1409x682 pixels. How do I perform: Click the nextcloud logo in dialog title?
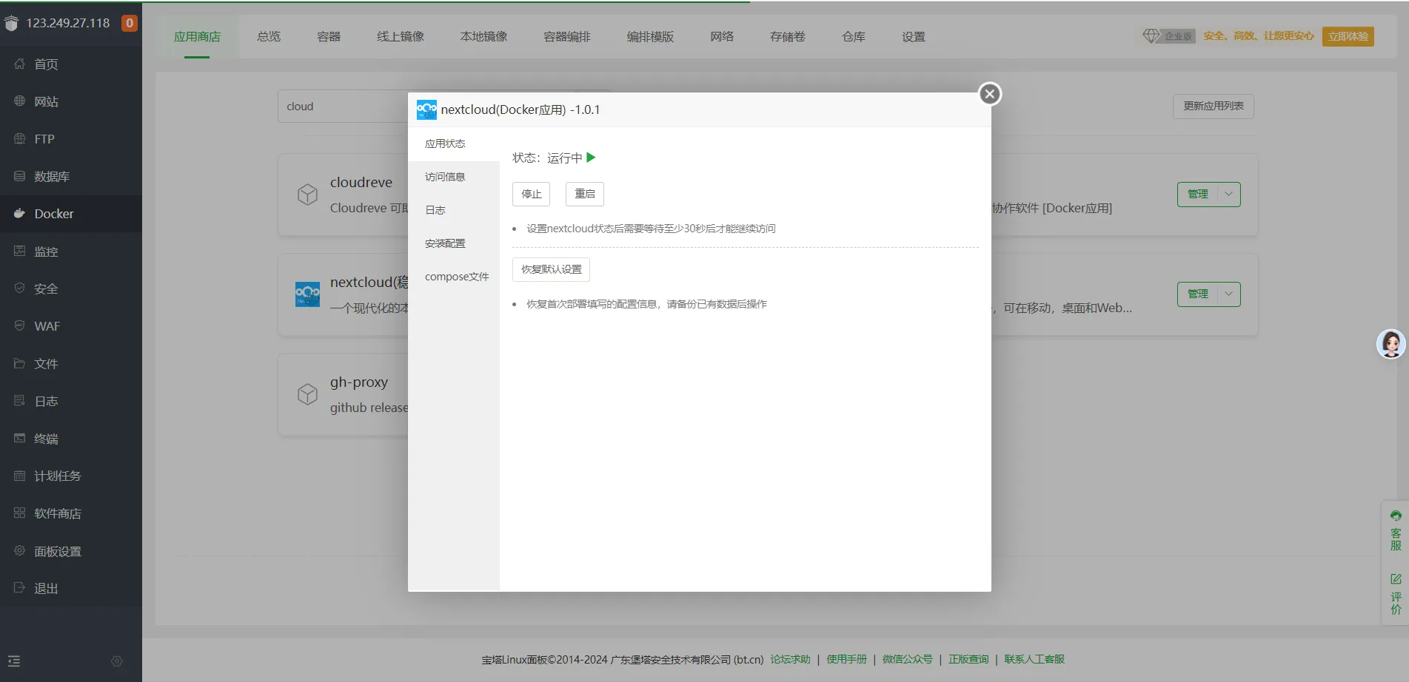[x=426, y=110]
